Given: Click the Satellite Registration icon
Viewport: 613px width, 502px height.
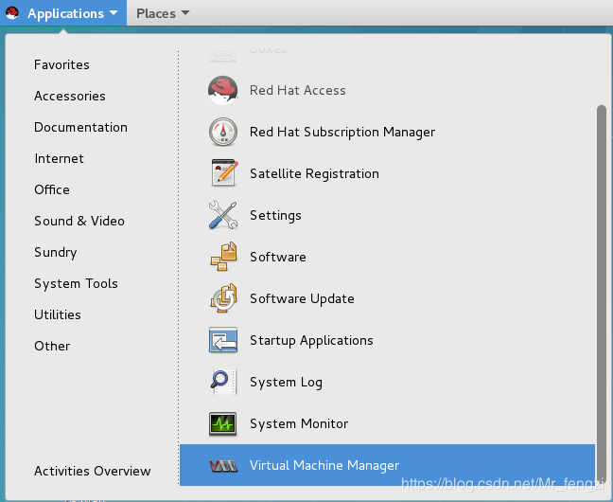Looking at the screenshot, I should point(223,173).
